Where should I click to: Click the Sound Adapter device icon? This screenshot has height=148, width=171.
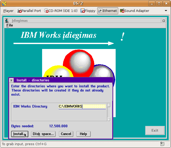pos(122,11)
